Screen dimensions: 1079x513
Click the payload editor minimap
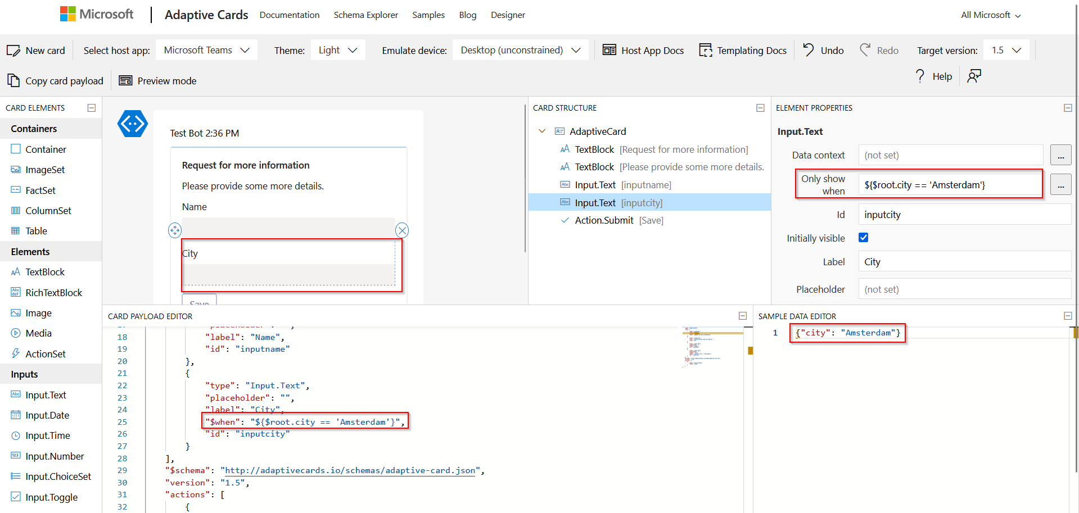[x=712, y=347]
